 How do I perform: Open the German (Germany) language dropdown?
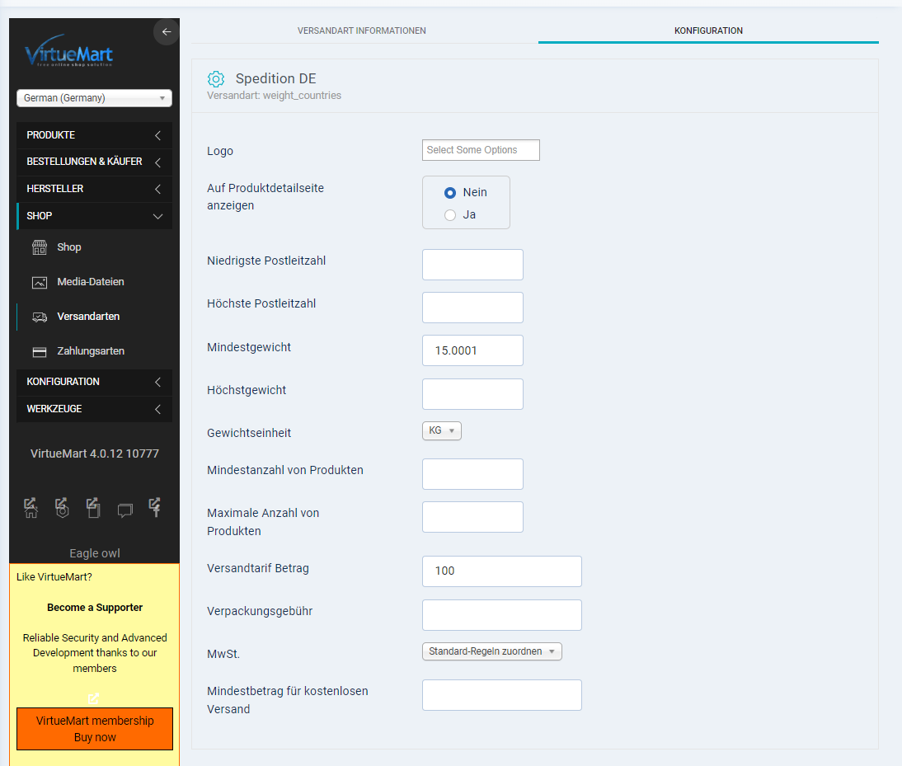pos(94,98)
